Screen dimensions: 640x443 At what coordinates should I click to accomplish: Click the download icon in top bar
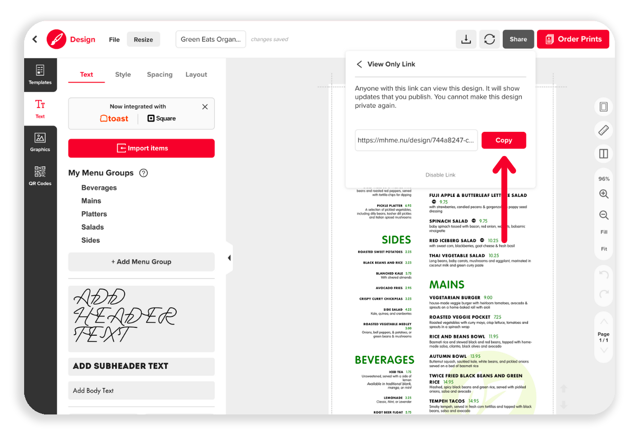click(x=466, y=39)
